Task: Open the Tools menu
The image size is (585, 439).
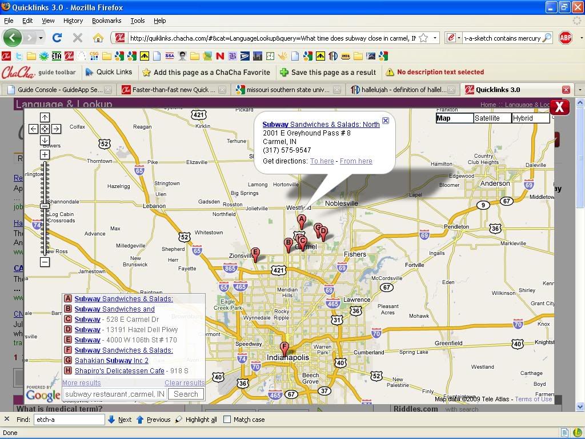Action: click(137, 21)
